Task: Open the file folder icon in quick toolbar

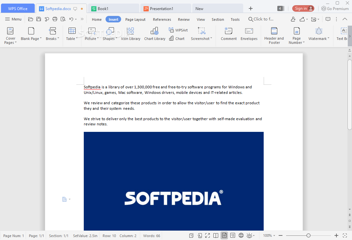Action: point(31,19)
